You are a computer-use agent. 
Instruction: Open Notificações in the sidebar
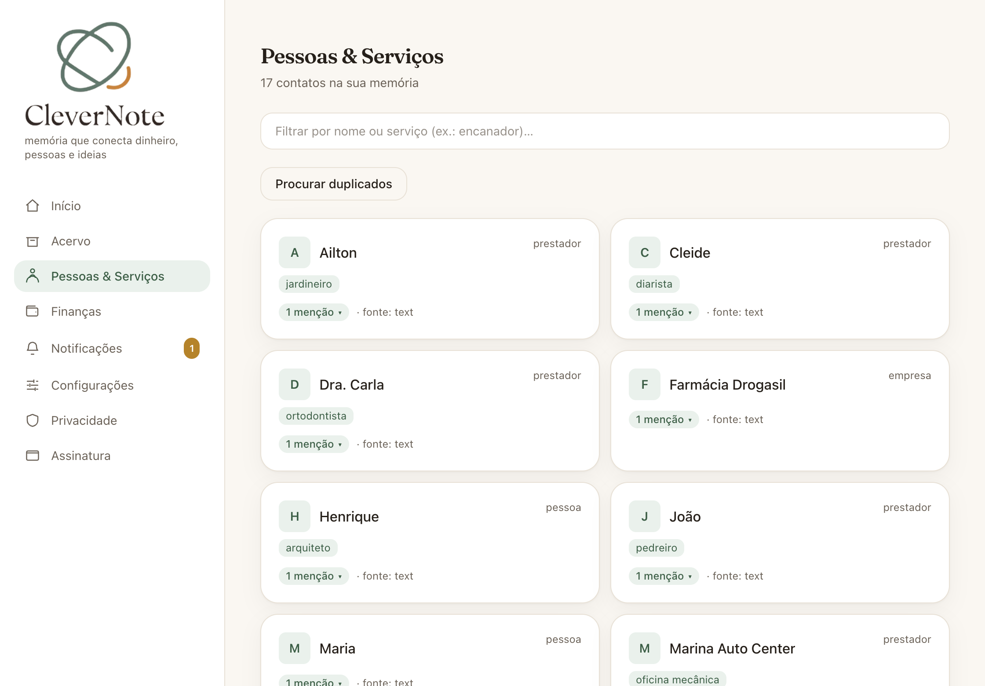point(112,348)
